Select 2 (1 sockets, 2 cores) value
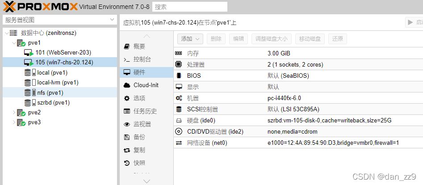This screenshot has width=423, height=185. 295,65
